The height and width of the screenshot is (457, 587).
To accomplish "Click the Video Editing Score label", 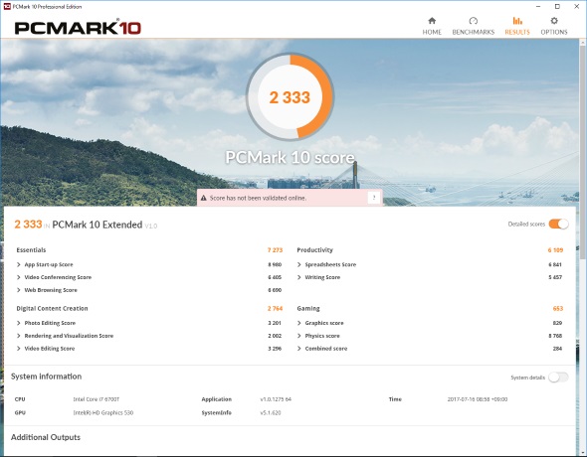I will tap(50, 349).
